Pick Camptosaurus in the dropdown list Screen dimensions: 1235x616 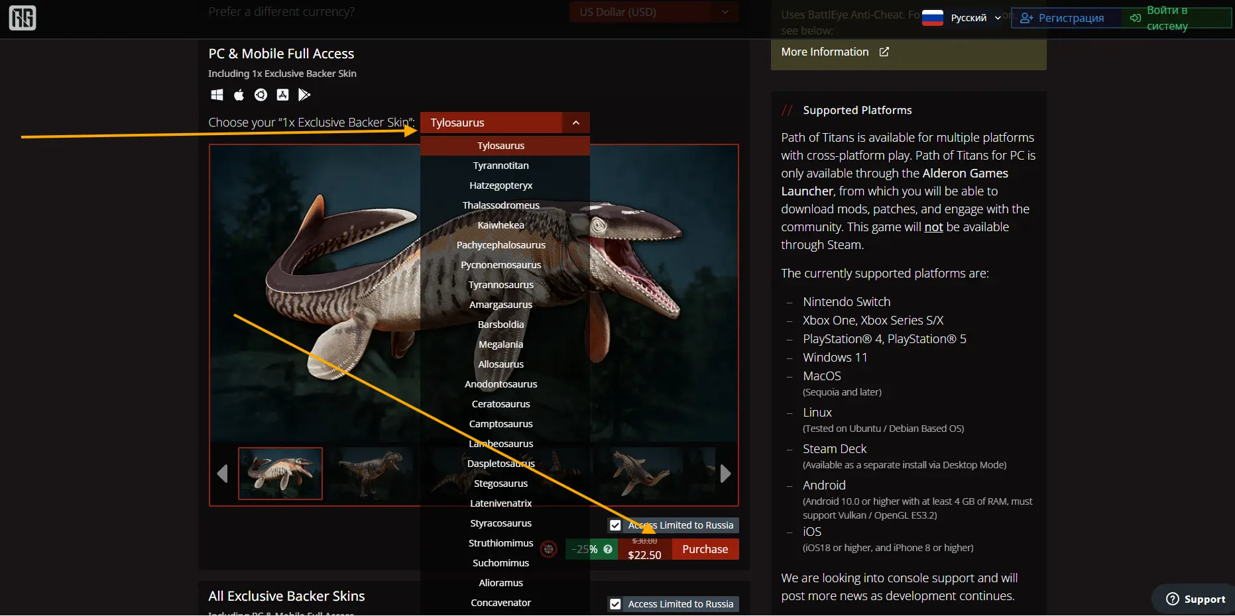point(505,424)
